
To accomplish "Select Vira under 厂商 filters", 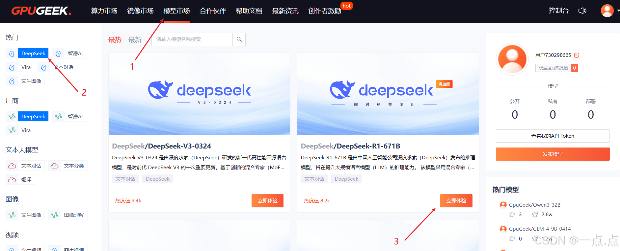I will point(26,130).
